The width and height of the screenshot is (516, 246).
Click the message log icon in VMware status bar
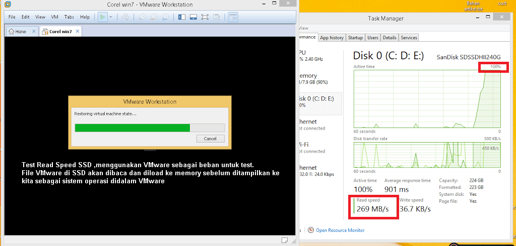pos(285,240)
